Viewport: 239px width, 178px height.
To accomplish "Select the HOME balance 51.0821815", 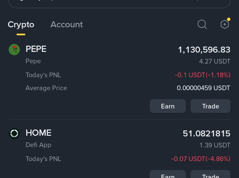I will click(206, 133).
